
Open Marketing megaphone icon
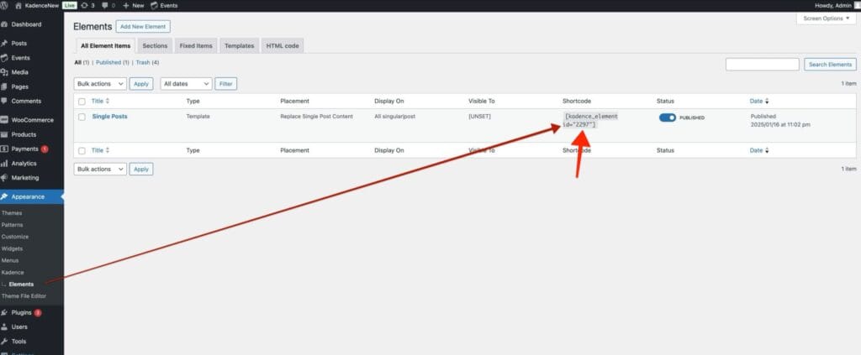coord(5,177)
